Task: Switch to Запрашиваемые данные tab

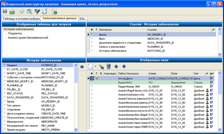Action: coord(59,18)
